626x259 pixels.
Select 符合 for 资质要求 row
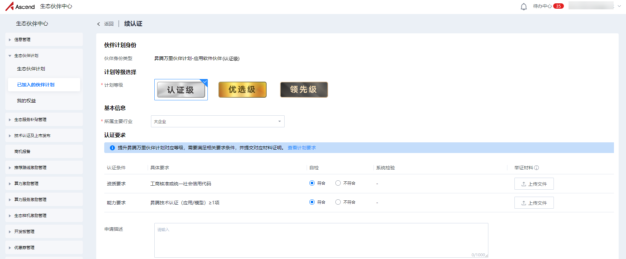click(x=312, y=183)
